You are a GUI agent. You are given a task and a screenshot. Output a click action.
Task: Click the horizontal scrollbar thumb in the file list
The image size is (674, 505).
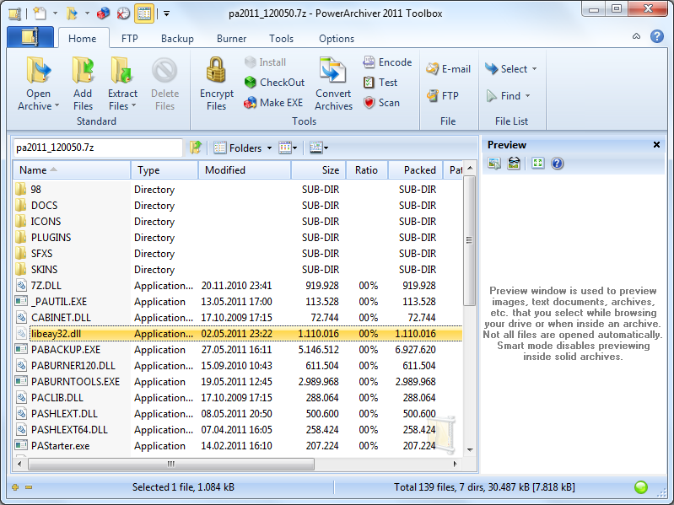[x=171, y=464]
